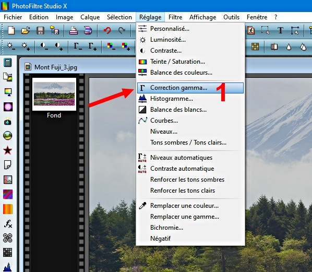Click the Print icon
The height and width of the screenshot is (272, 312).
tap(74, 31)
